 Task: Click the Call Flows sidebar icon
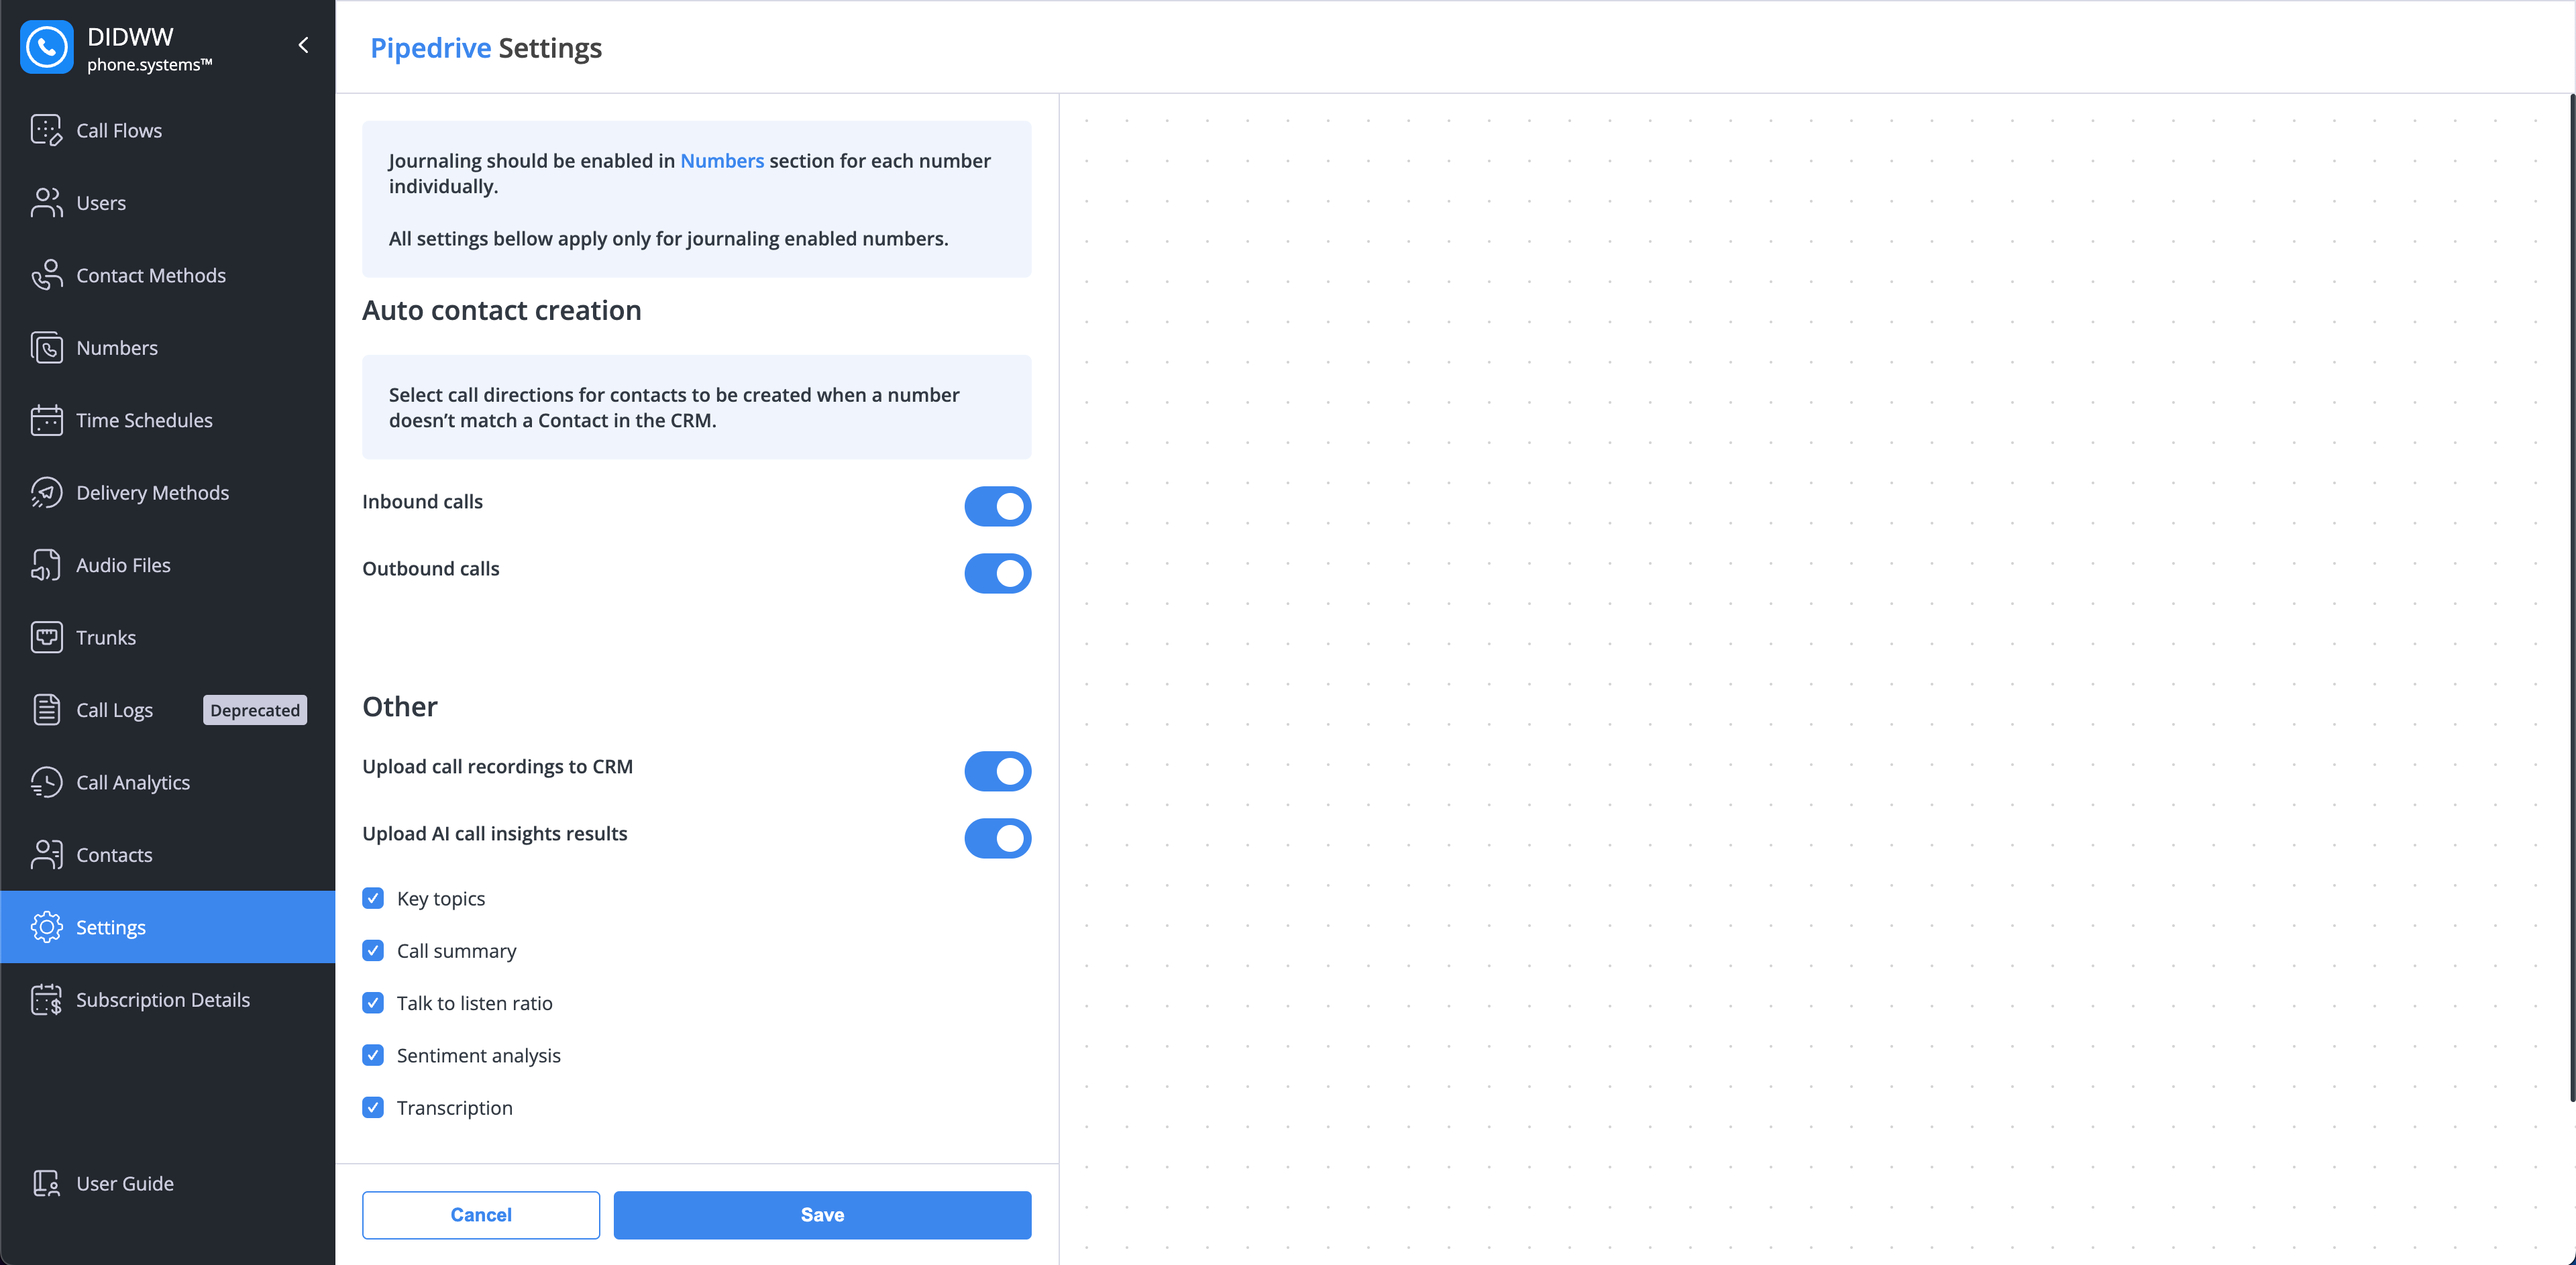(46, 130)
